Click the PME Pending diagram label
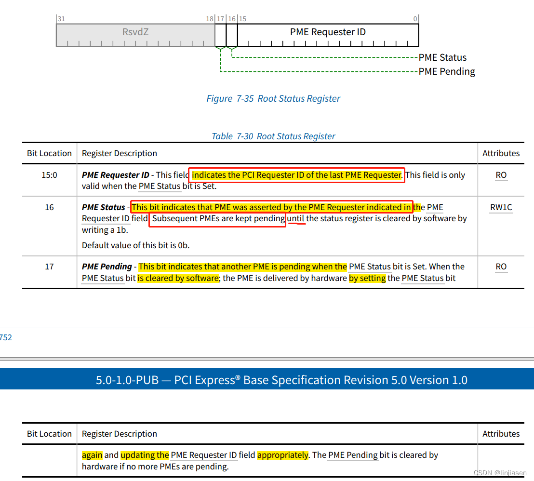 (447, 71)
